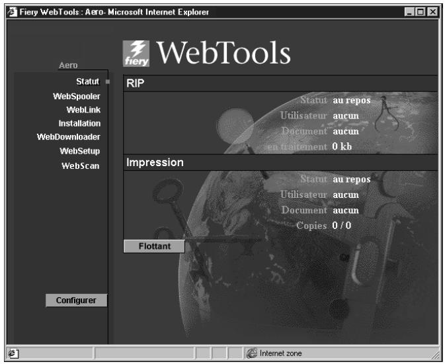
Task: Click the Internet zone globe icon
Action: point(251,353)
